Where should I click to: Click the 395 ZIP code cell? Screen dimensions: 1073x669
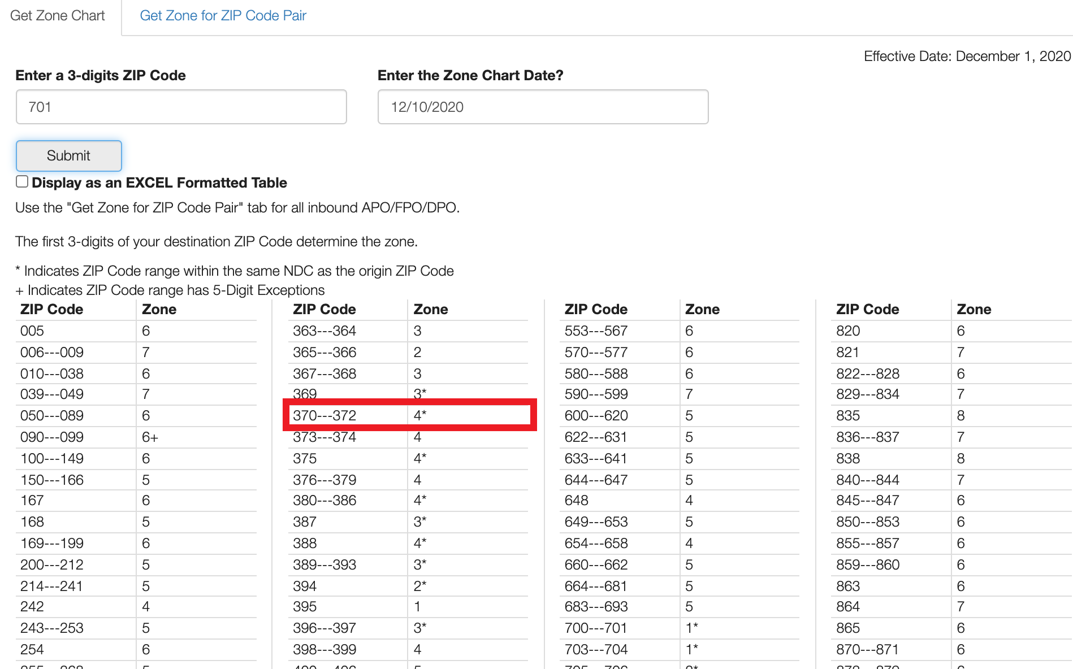(305, 607)
